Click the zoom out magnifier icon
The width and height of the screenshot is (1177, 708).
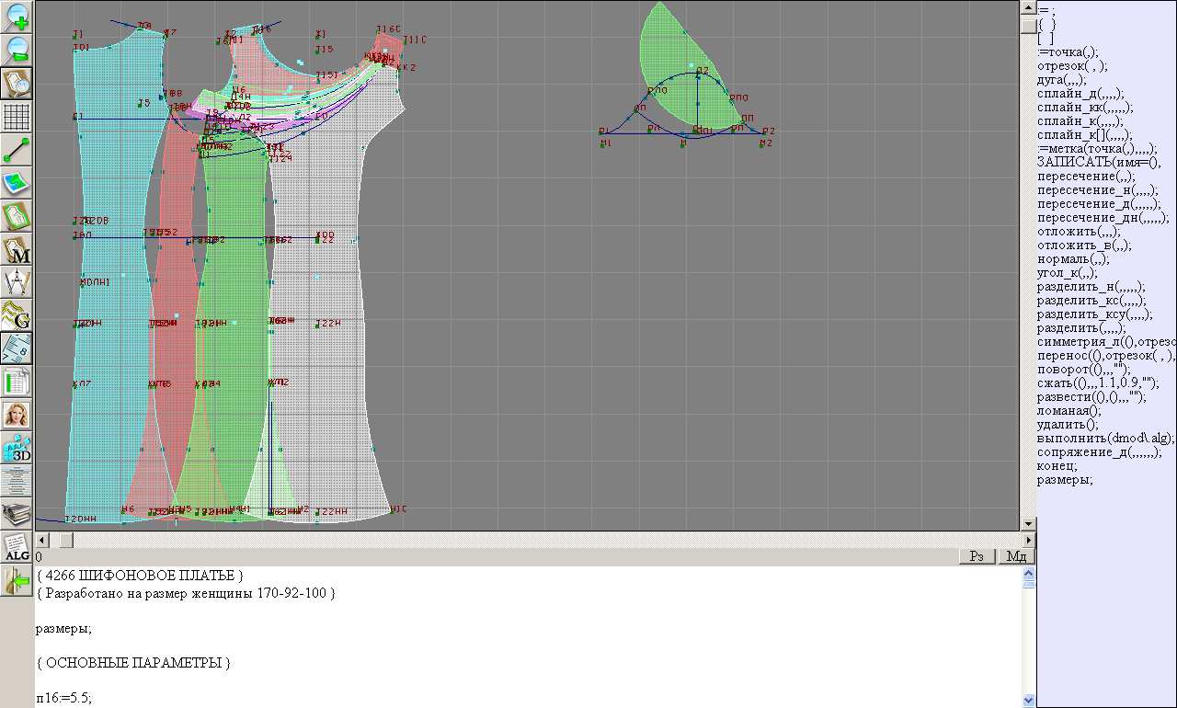17,50
